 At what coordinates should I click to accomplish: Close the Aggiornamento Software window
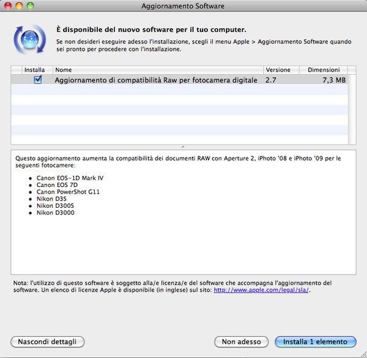(x=8, y=6)
